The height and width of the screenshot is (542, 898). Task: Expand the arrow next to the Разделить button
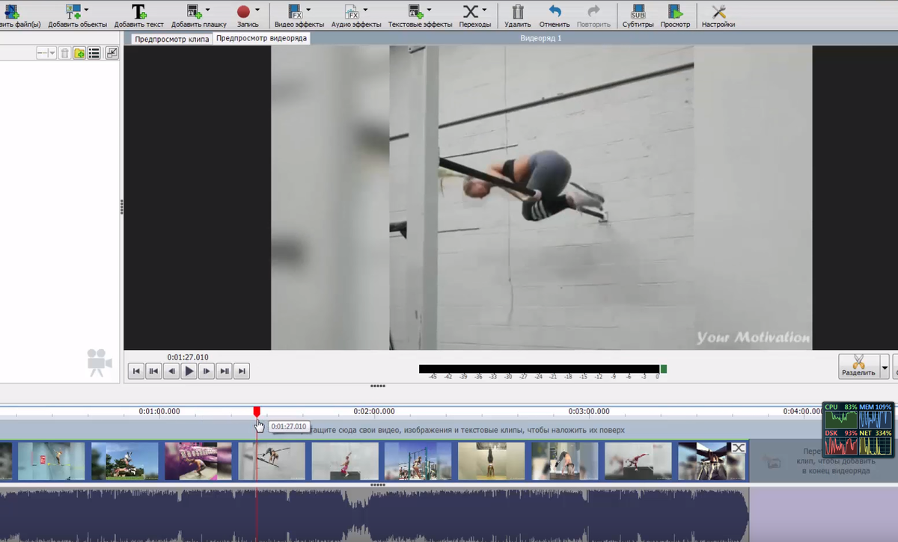pyautogui.click(x=885, y=367)
